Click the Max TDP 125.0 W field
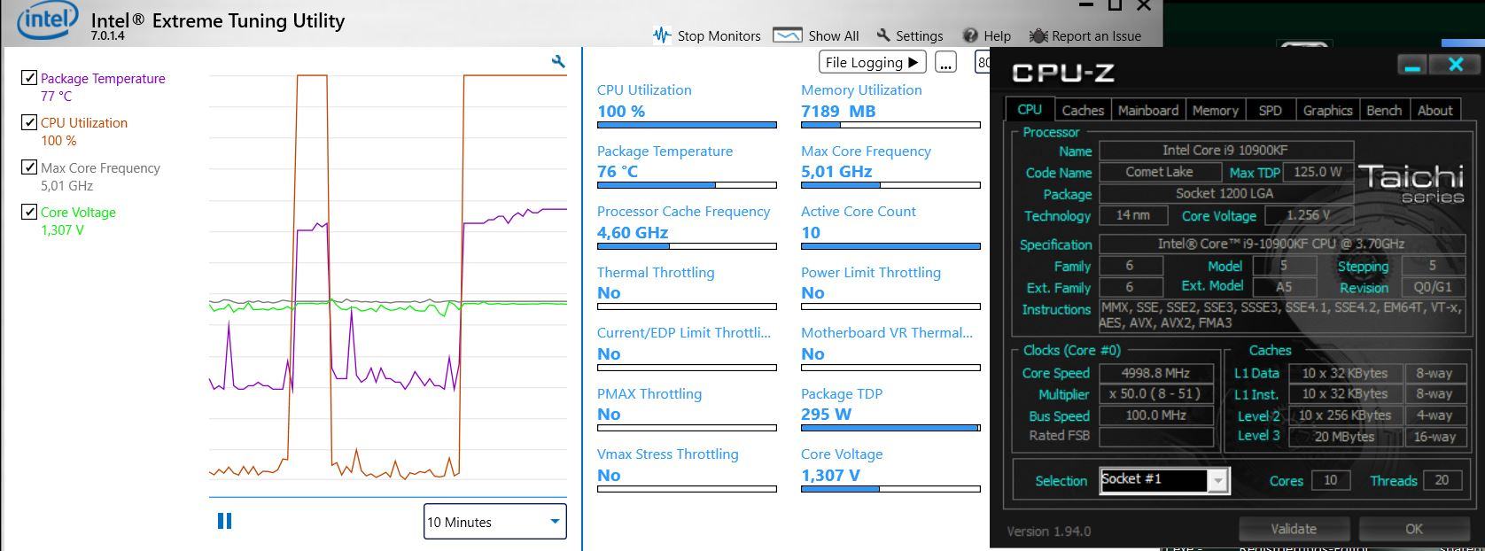 pyautogui.click(x=1318, y=172)
